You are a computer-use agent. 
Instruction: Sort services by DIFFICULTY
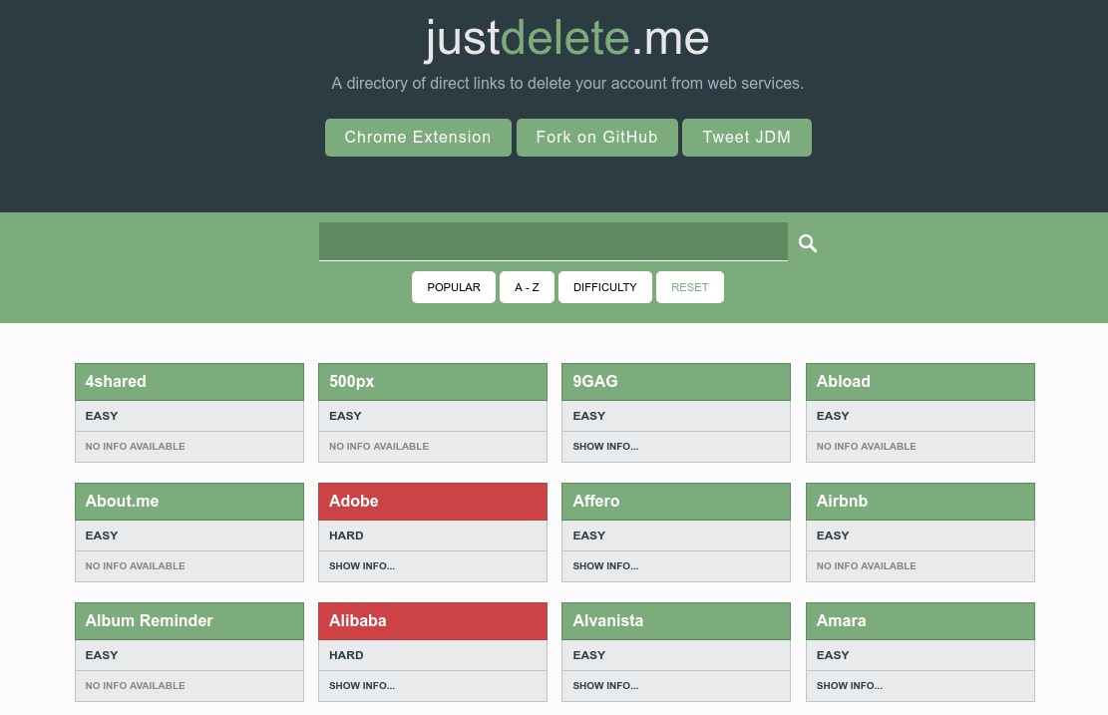point(604,287)
